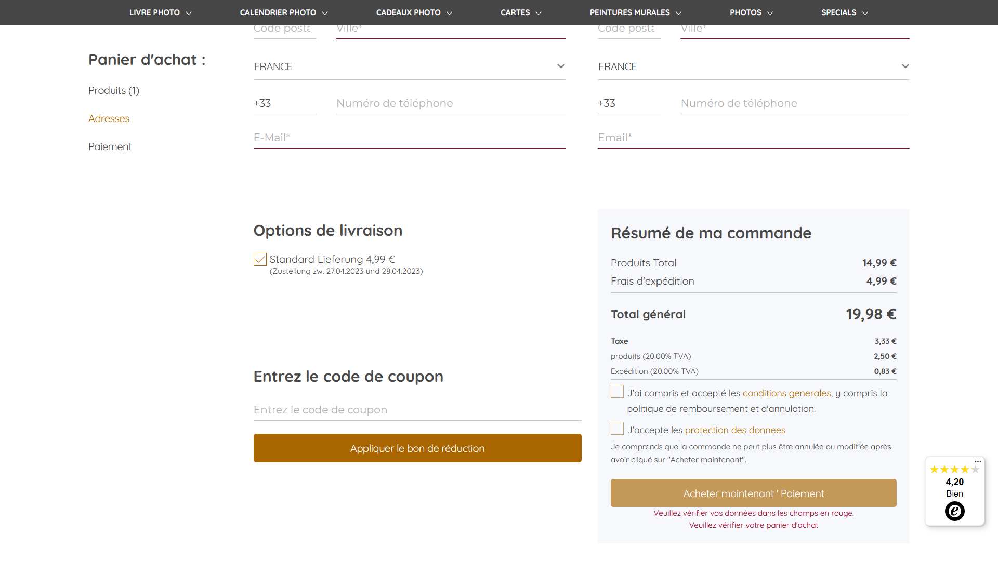The height and width of the screenshot is (561, 998).
Task: Click the Zustellung delivery date note
Action: click(x=346, y=271)
